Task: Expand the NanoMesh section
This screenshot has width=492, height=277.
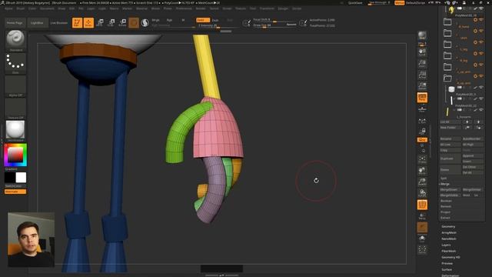Action: point(449,239)
